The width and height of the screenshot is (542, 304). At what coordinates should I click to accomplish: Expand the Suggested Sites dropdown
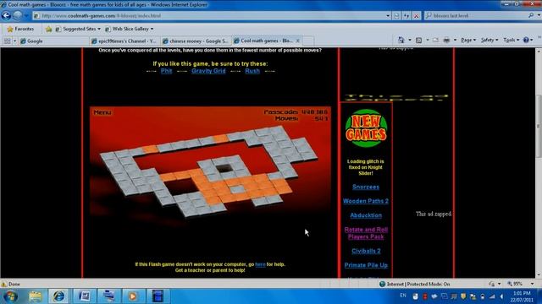click(99, 29)
